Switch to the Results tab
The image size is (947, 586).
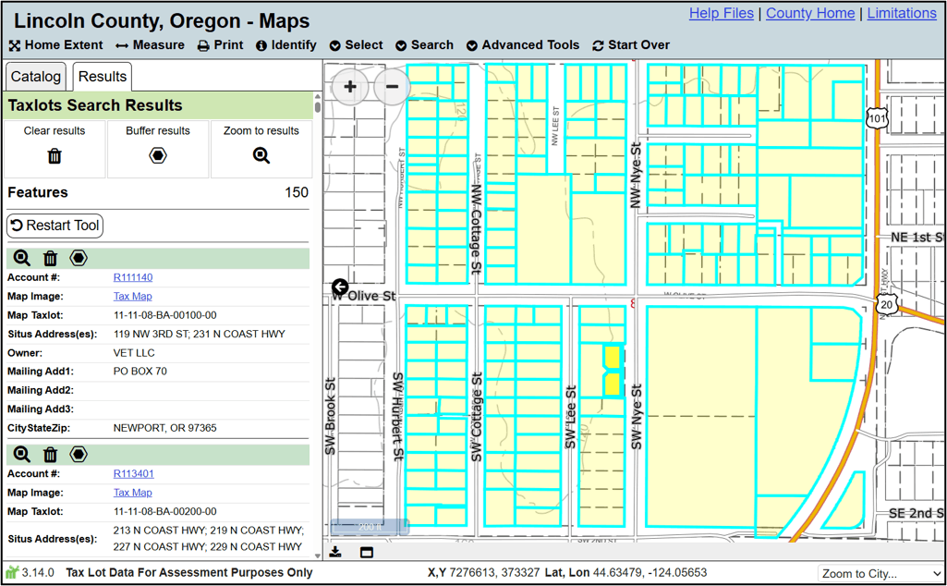tap(102, 77)
